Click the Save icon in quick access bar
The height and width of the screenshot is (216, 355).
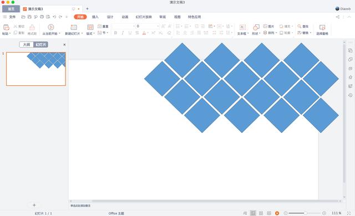point(29,17)
